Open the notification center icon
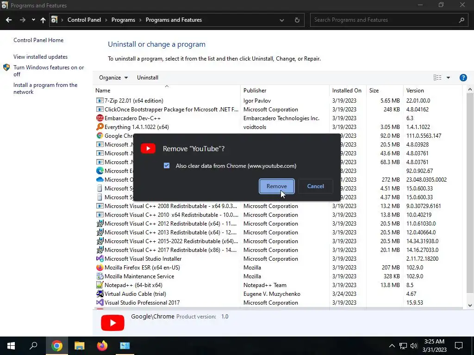Viewport: 474px width, 355px height. (459, 346)
